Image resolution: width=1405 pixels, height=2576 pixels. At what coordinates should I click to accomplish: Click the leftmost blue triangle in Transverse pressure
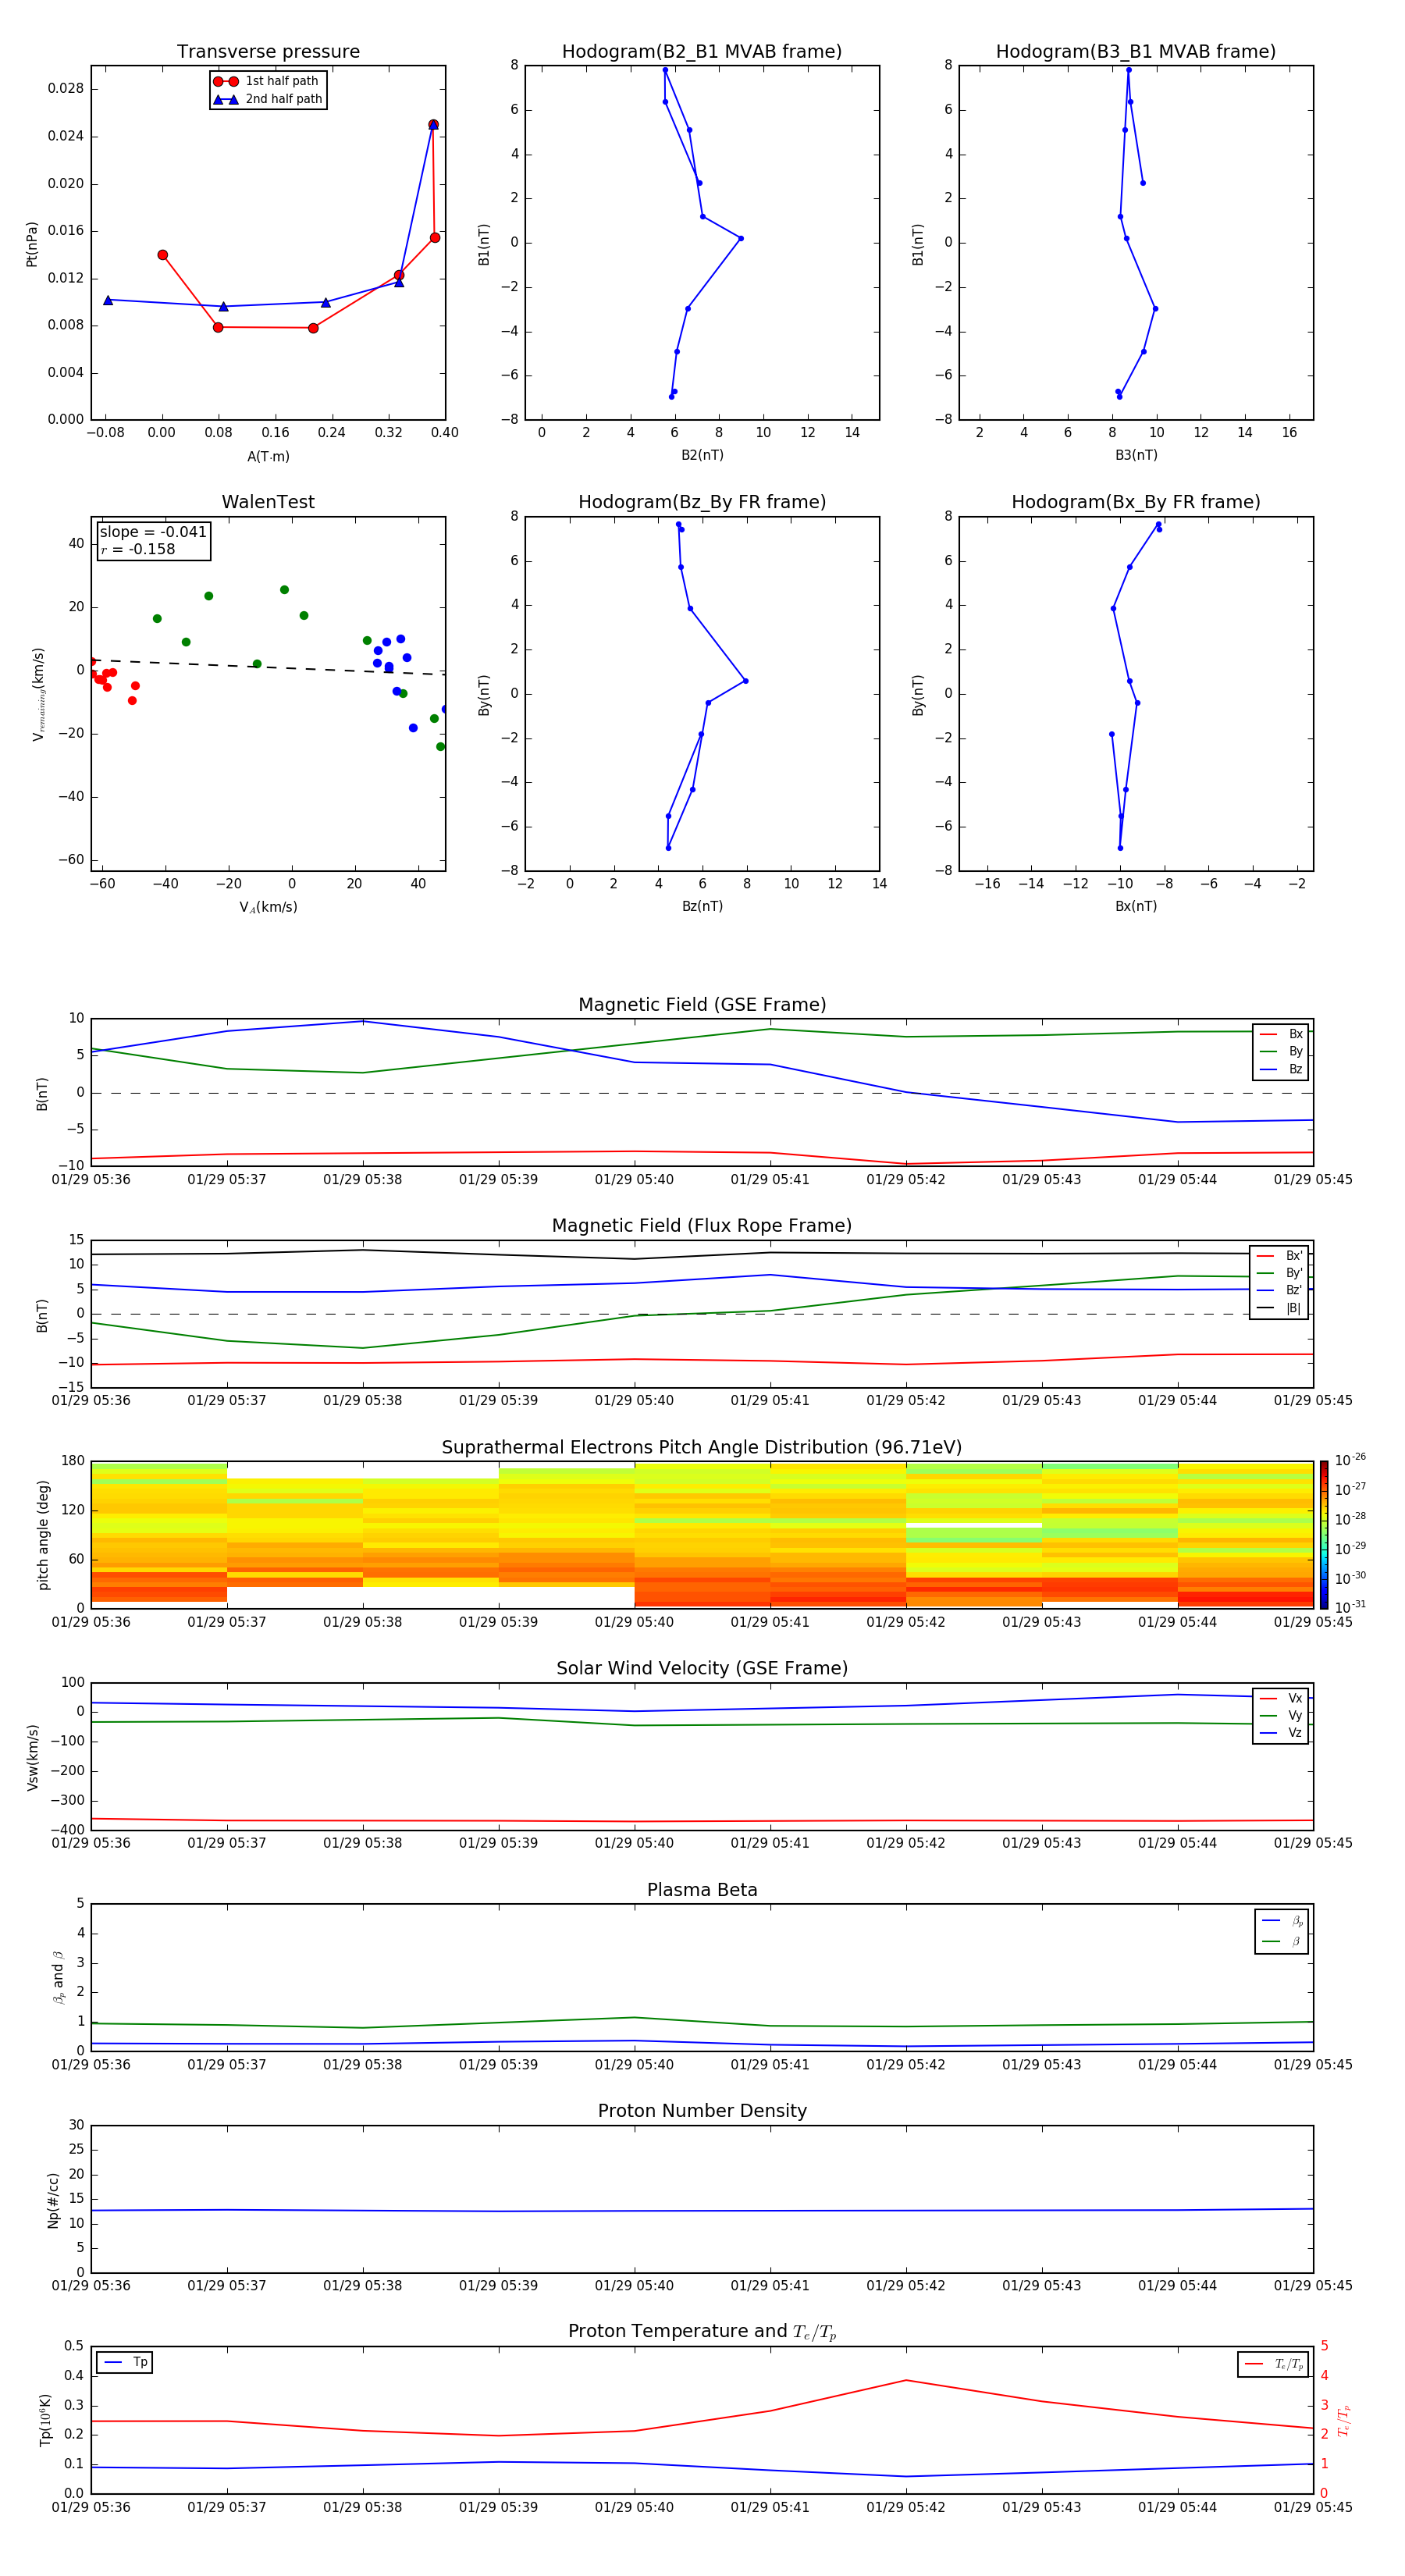[x=108, y=300]
